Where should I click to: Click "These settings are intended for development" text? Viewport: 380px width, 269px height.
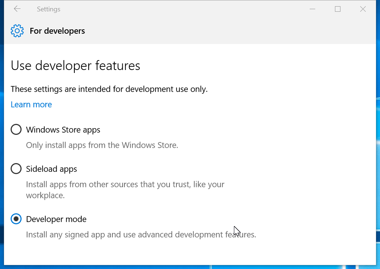[x=109, y=89]
